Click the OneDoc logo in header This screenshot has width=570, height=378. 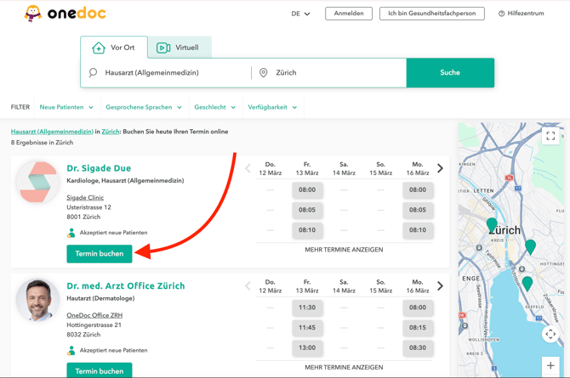(x=65, y=14)
